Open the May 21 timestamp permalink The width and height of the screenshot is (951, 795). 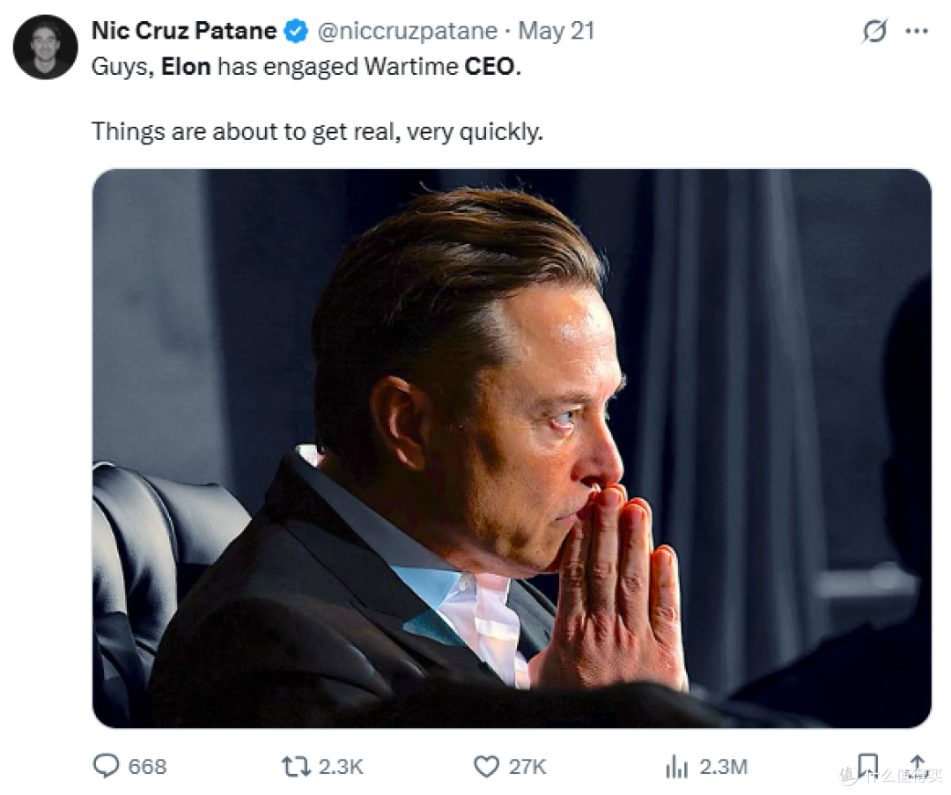coord(557,31)
